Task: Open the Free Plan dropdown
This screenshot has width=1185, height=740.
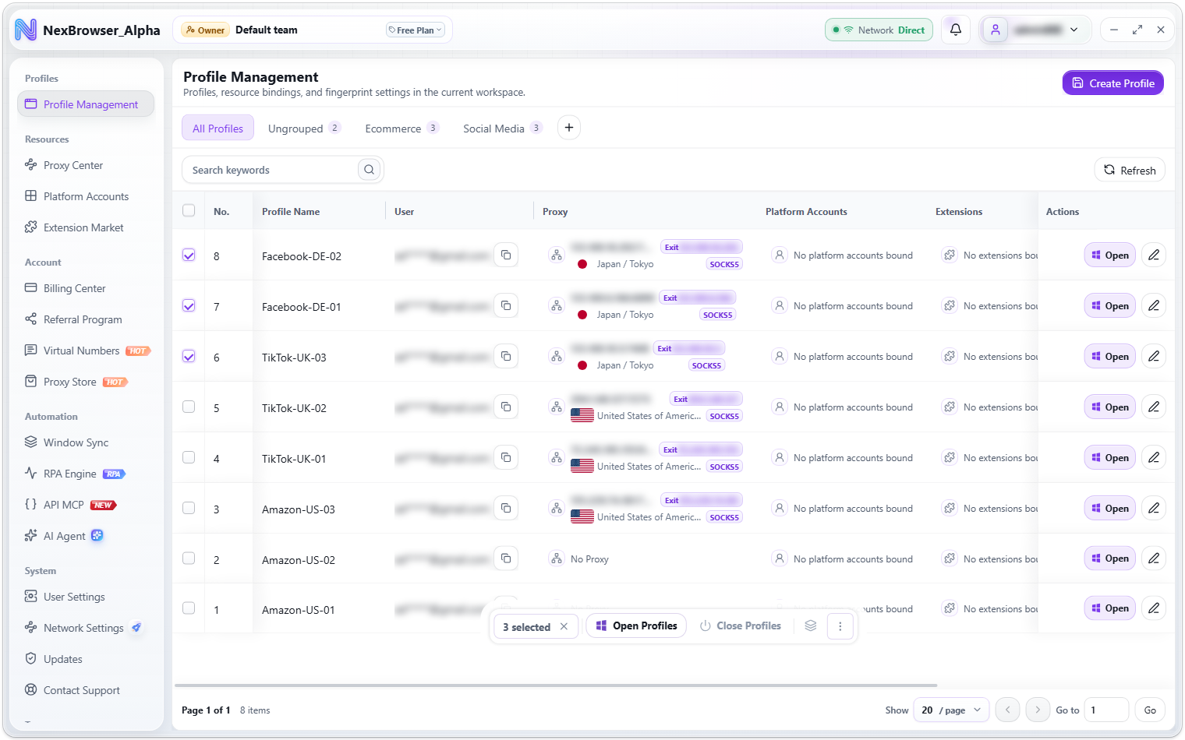Action: pyautogui.click(x=415, y=30)
